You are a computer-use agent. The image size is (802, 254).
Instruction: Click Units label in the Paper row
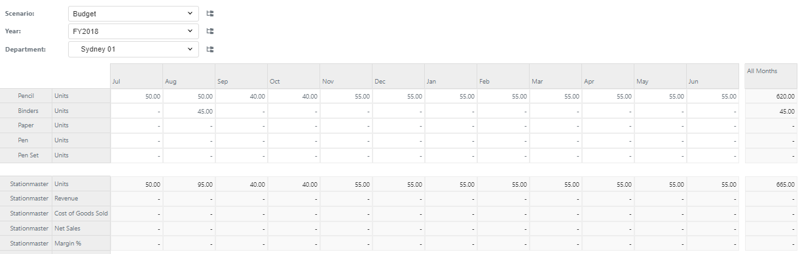(81, 125)
